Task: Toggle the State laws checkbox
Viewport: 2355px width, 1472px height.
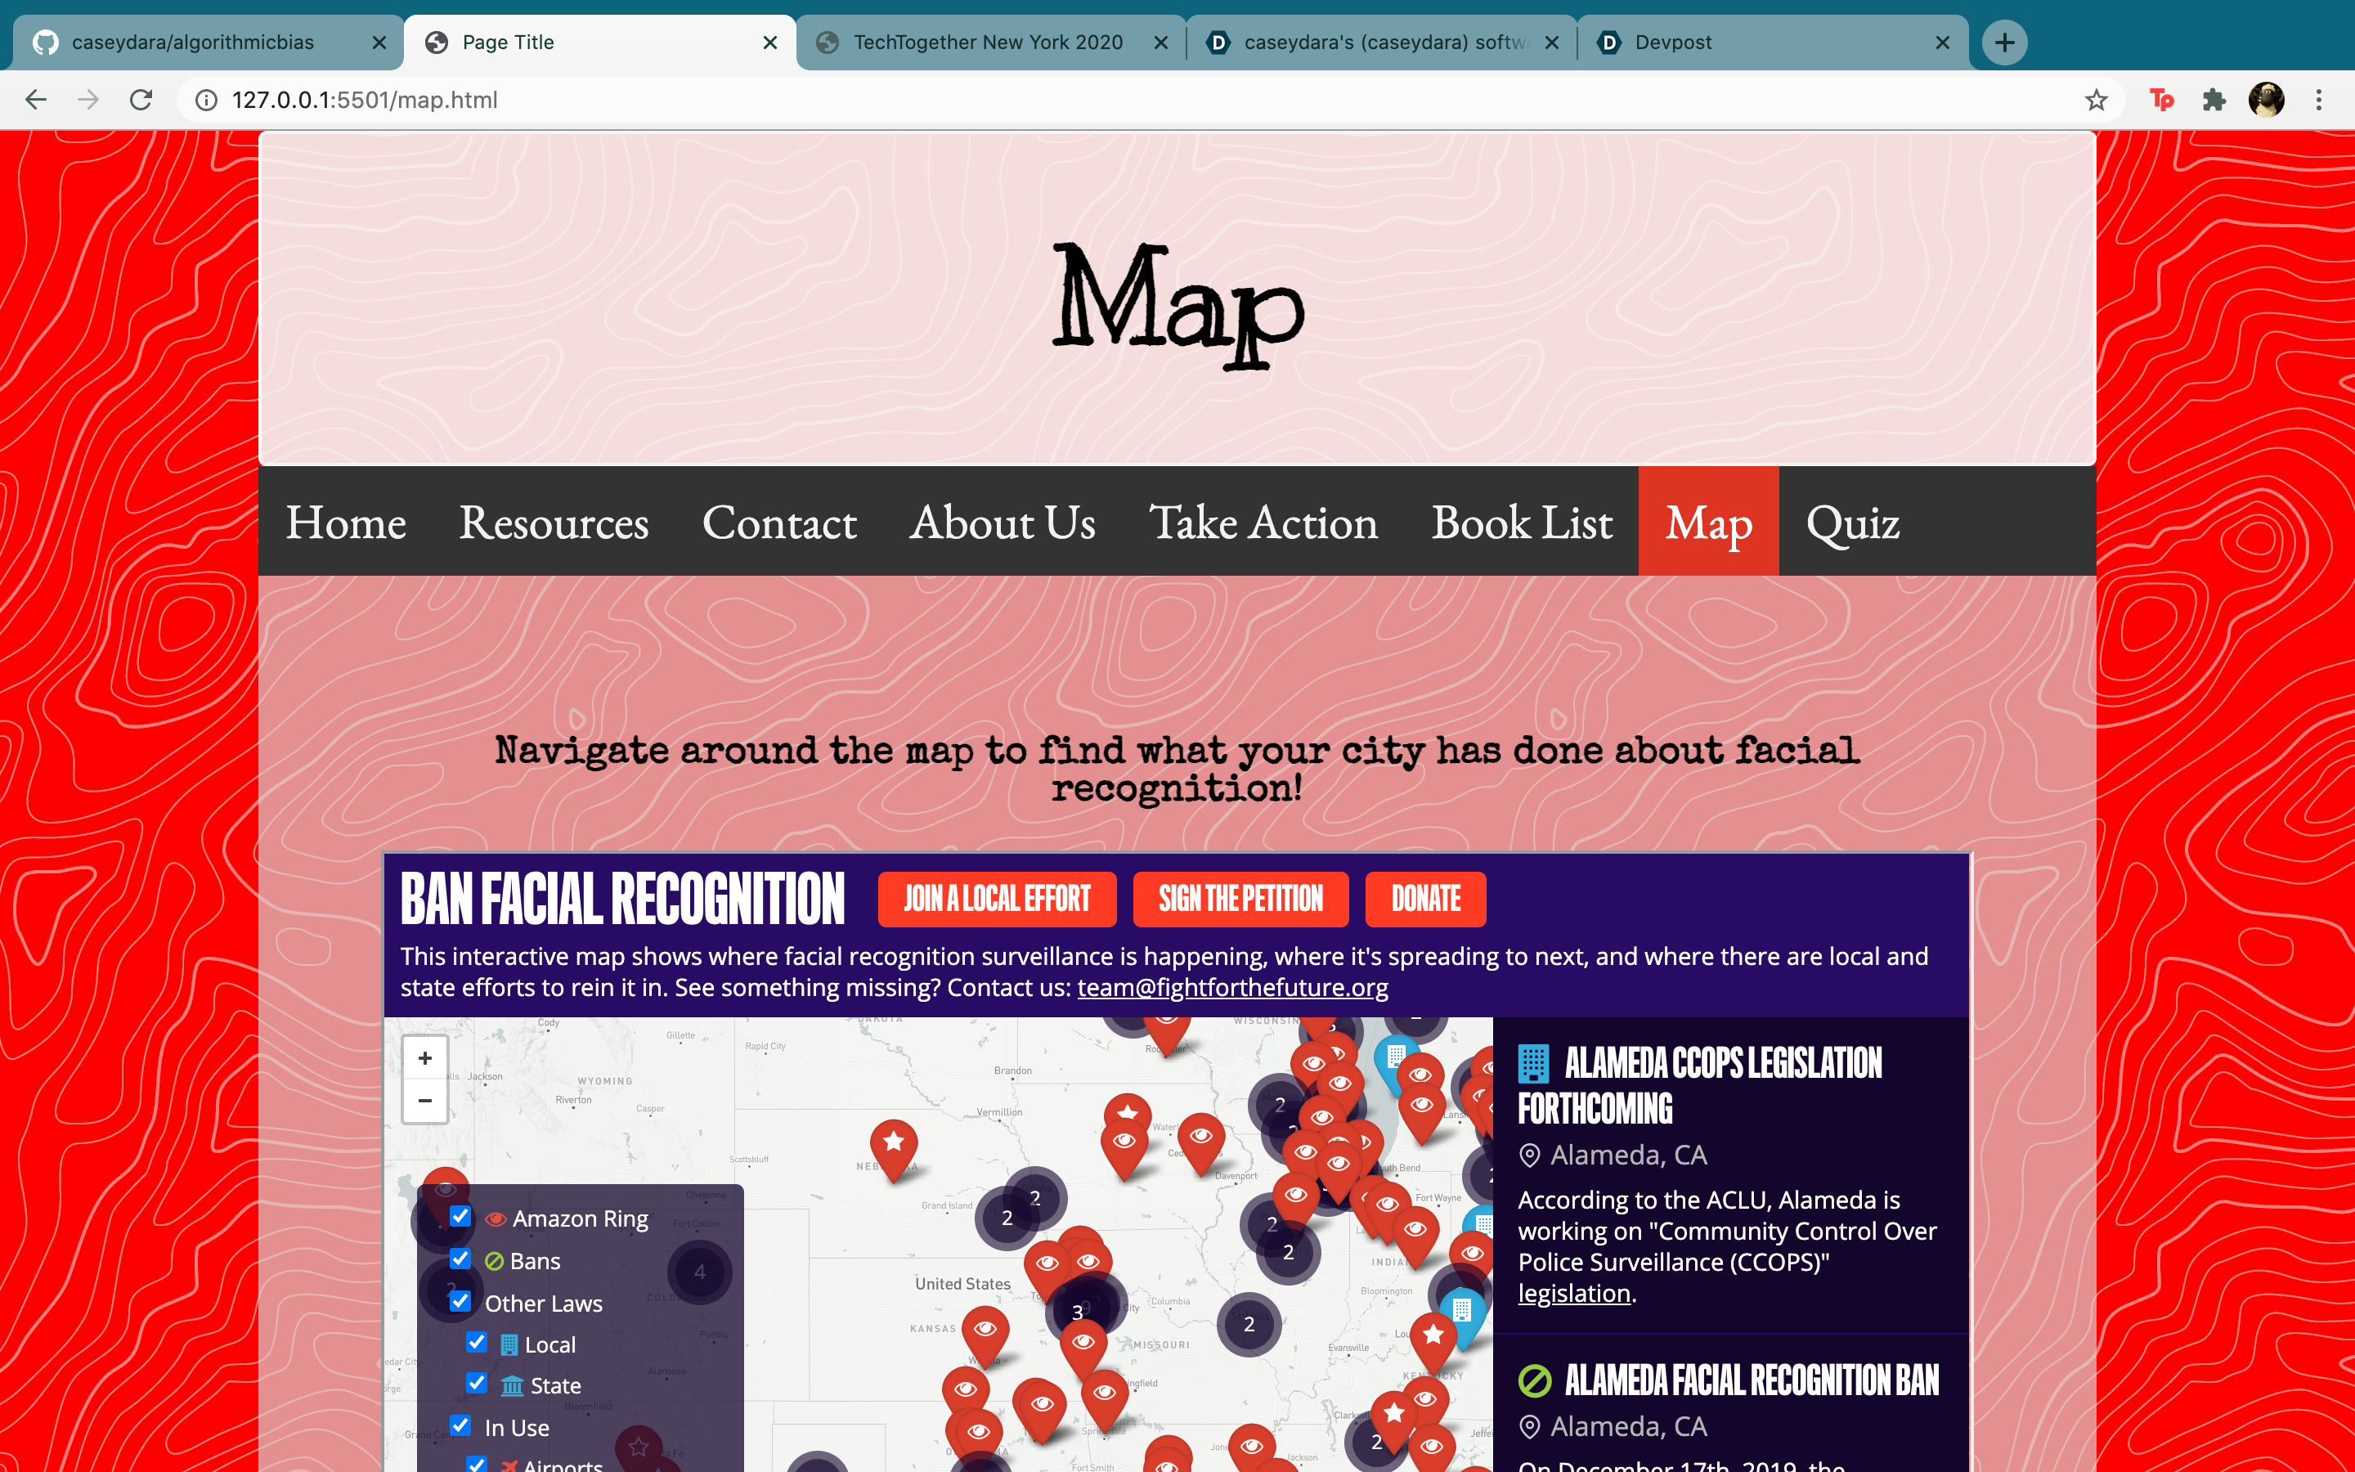Action: 477,1384
